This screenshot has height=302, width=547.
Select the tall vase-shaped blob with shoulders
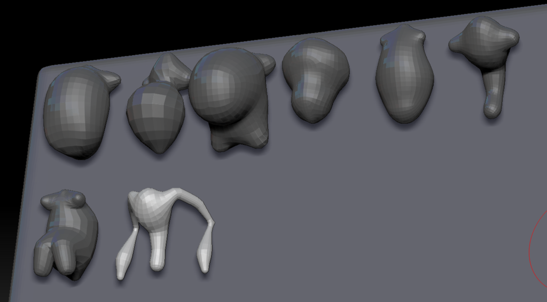pos(405,75)
